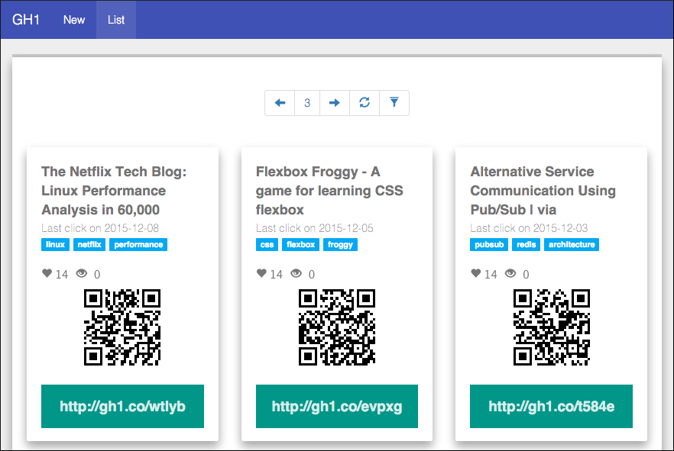Screen dimensions: 674x451
Task: Click 'Last click on 2015-12-08' text
Action: pyautogui.click(x=100, y=228)
